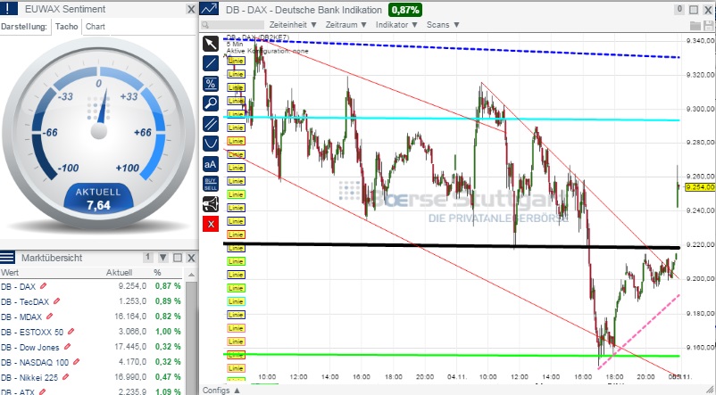This screenshot has height=395, width=716.
Task: Open the Zeiteinheit dropdown
Action: tap(293, 25)
